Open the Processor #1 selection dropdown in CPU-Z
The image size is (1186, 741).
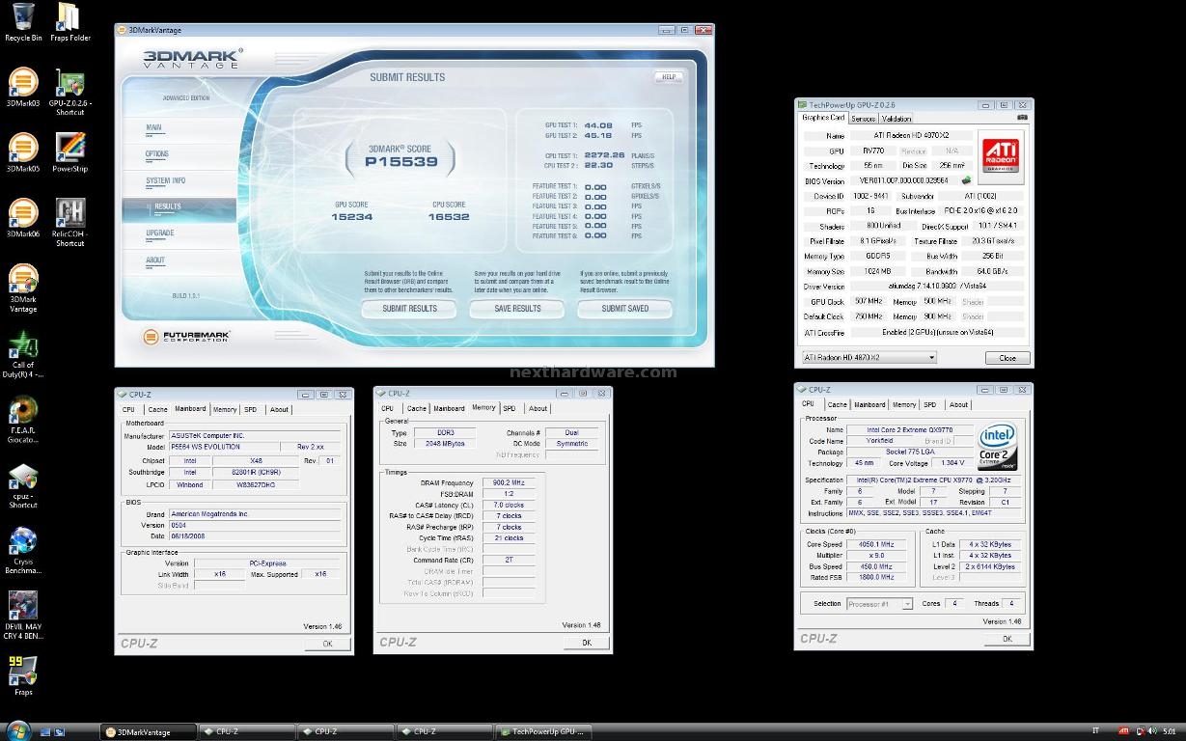[879, 604]
